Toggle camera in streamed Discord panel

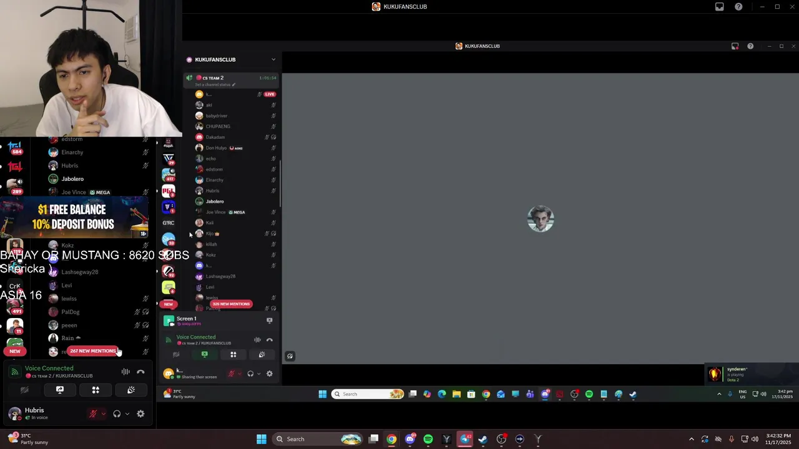[x=176, y=354]
